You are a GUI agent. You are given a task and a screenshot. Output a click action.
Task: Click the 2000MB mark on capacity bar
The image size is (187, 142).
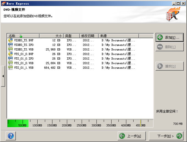tap(67, 125)
